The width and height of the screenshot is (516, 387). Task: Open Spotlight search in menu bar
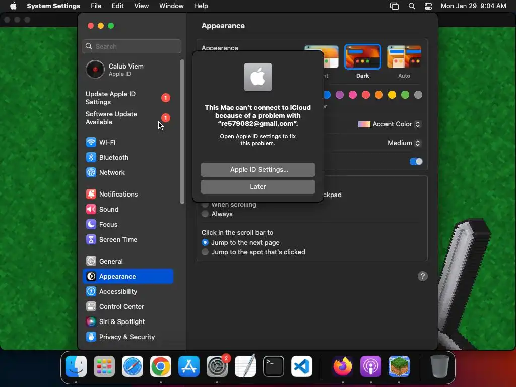[x=412, y=6]
